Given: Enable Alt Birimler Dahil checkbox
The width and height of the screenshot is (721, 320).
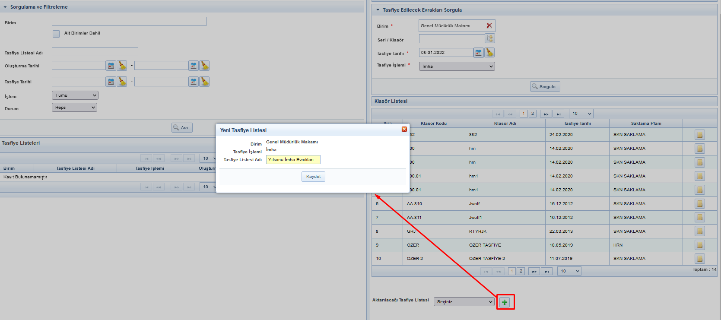Looking at the screenshot, I should 56,34.
